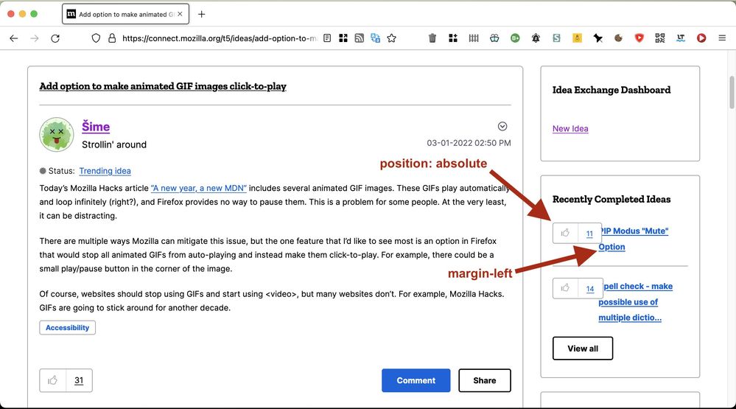736x409 pixels.
Task: Click the '03-01-2022 02:50 PM' timestamp
Action: tap(469, 143)
